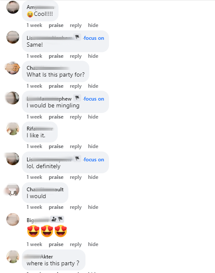Open avatar of 'where is this party ?' commenter
This screenshot has height=273, width=215.
pos(13,257)
